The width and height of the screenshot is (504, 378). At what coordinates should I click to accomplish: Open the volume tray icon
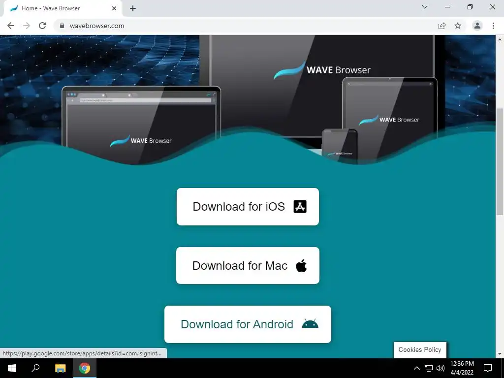click(441, 368)
